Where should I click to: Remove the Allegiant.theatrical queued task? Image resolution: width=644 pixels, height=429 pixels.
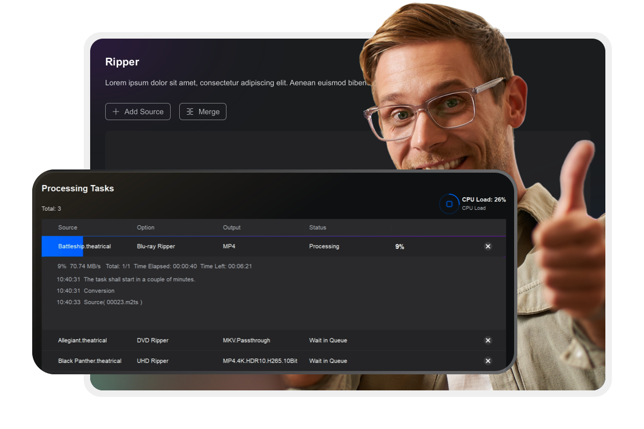[488, 340]
